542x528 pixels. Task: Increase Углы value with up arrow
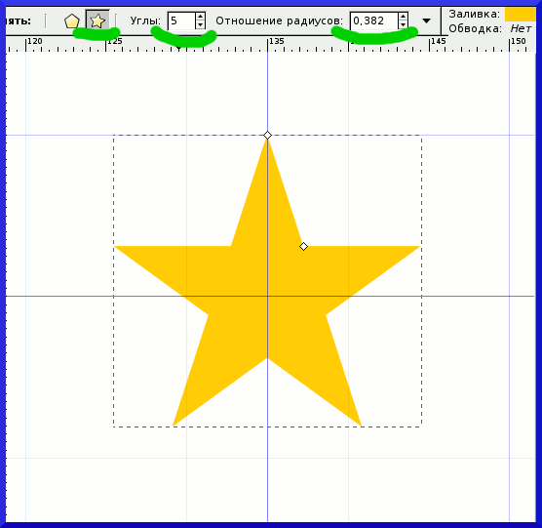coord(200,17)
